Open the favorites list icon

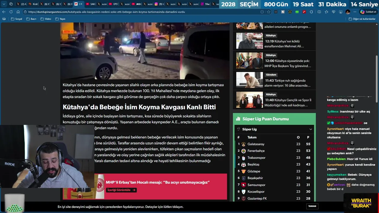pos(326,12)
